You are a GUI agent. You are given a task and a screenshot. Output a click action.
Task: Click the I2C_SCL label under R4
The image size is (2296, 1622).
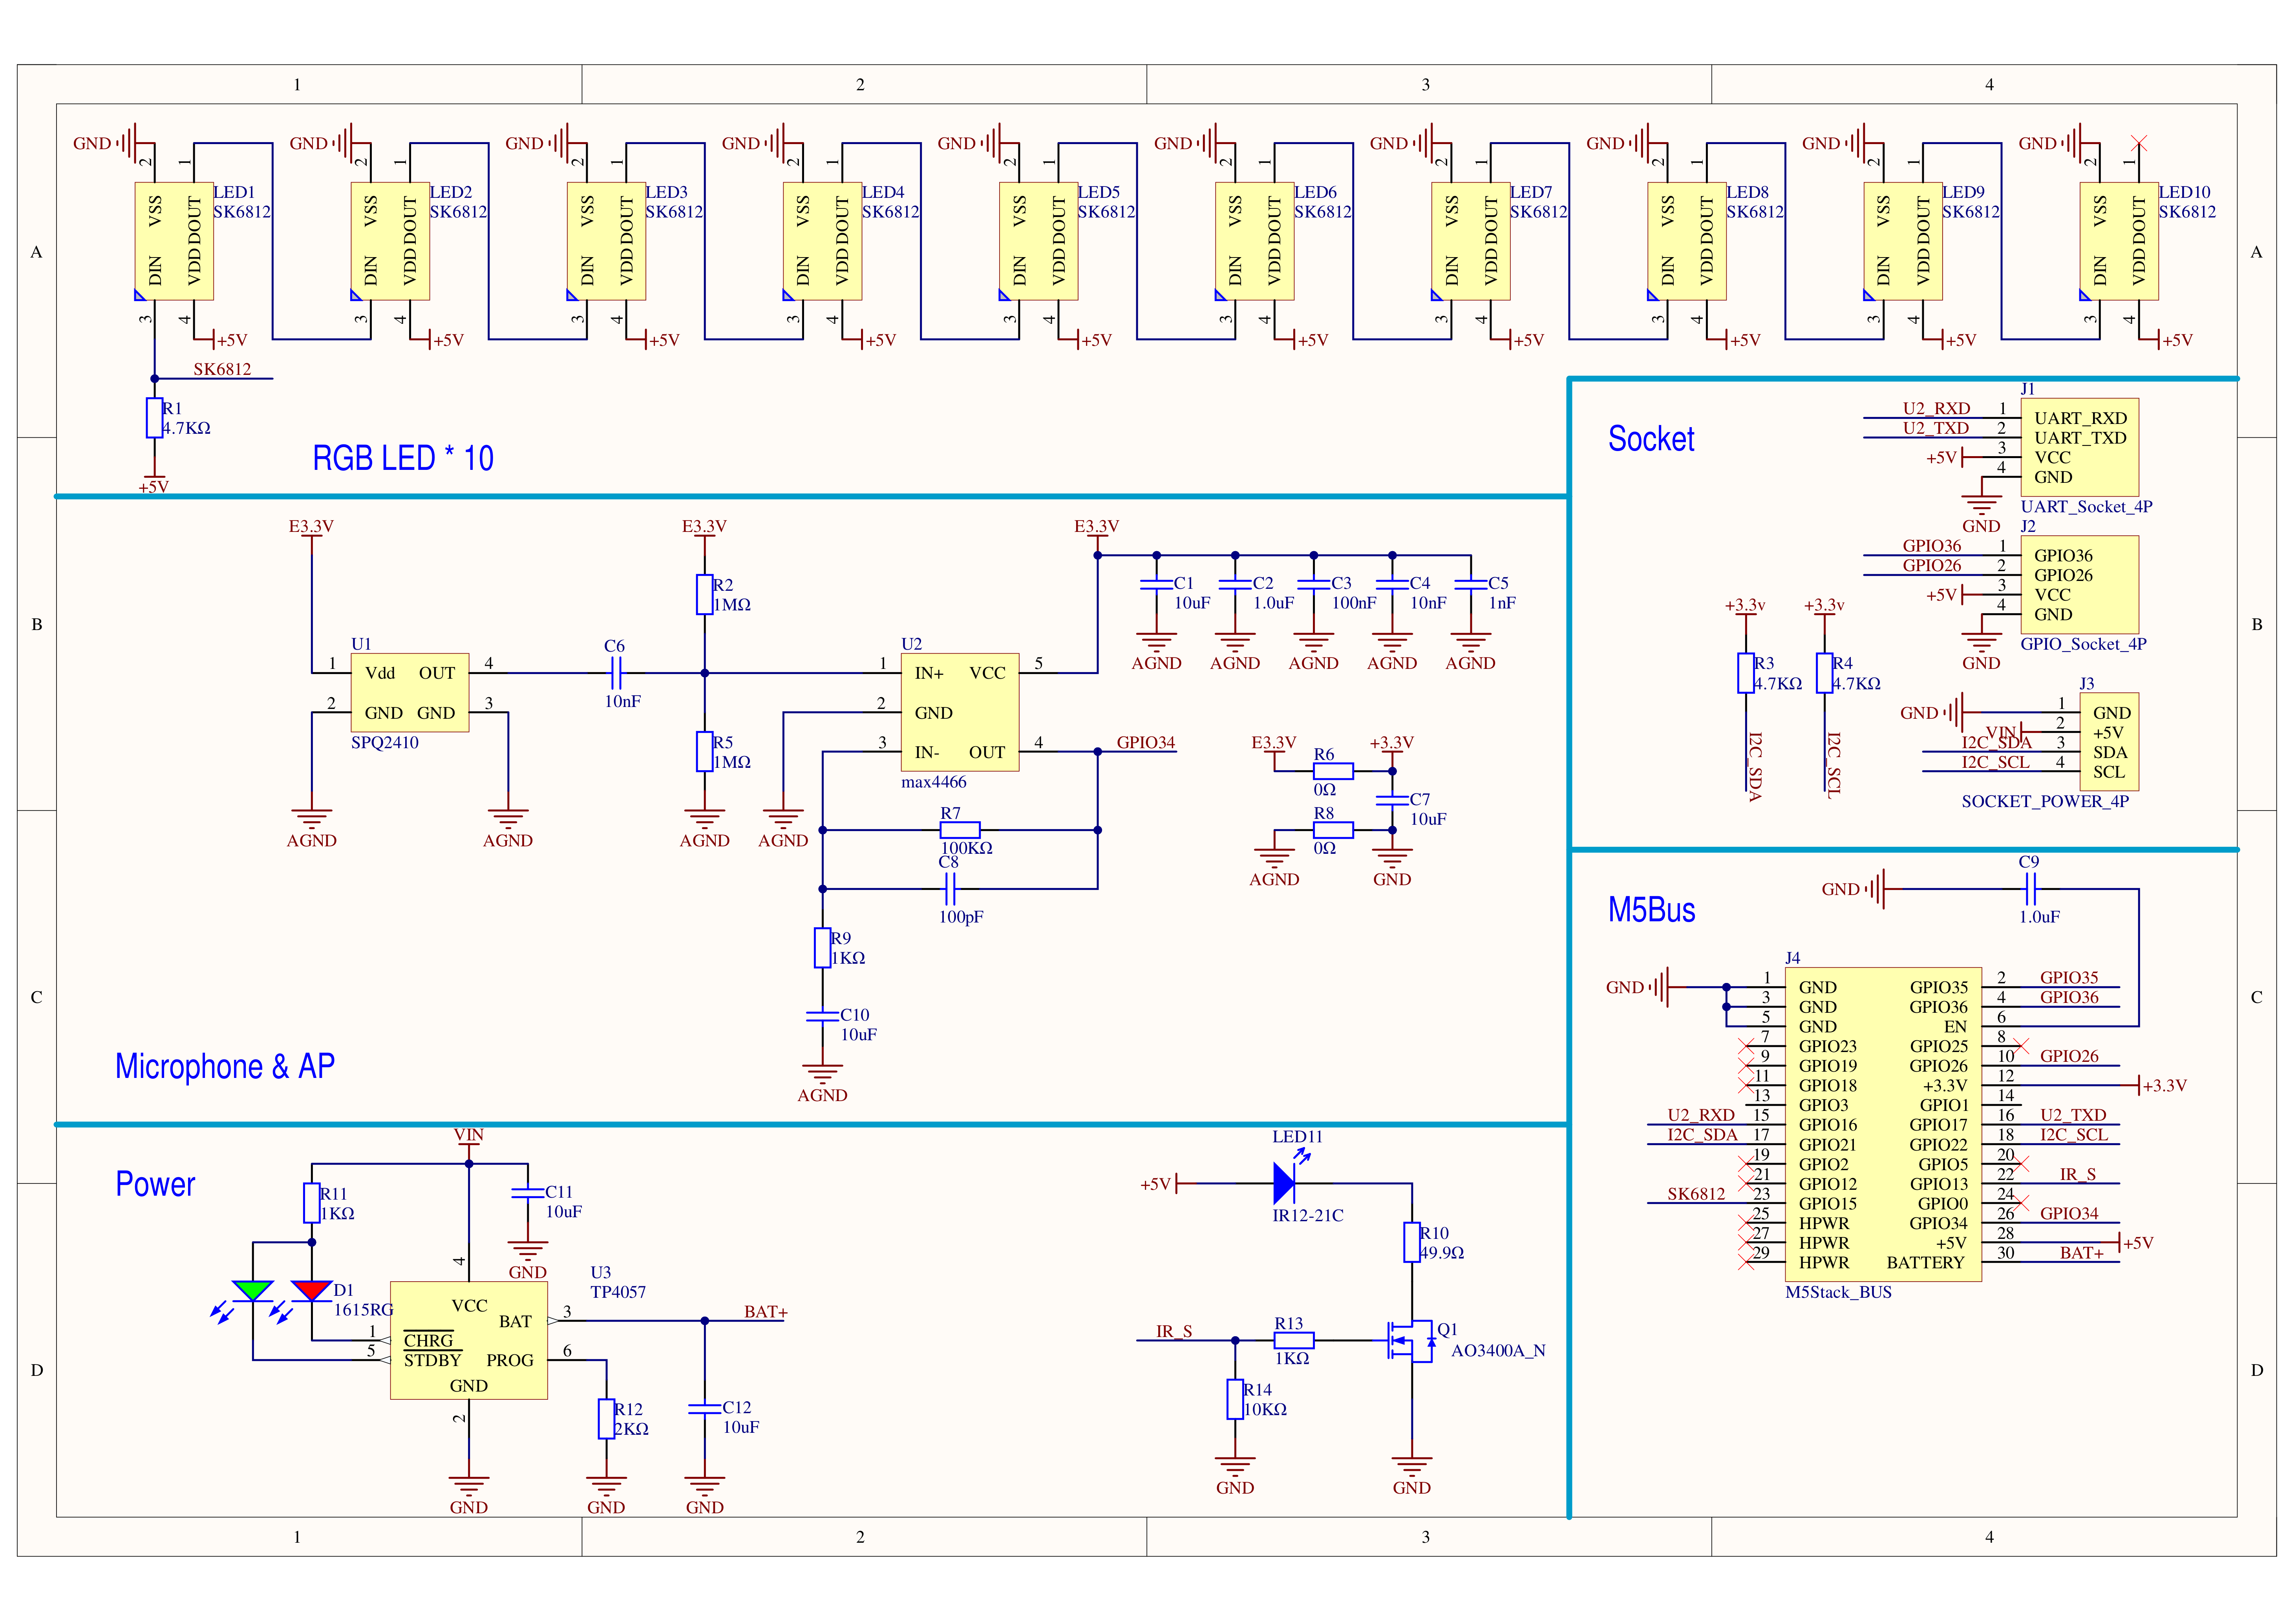point(1834,765)
